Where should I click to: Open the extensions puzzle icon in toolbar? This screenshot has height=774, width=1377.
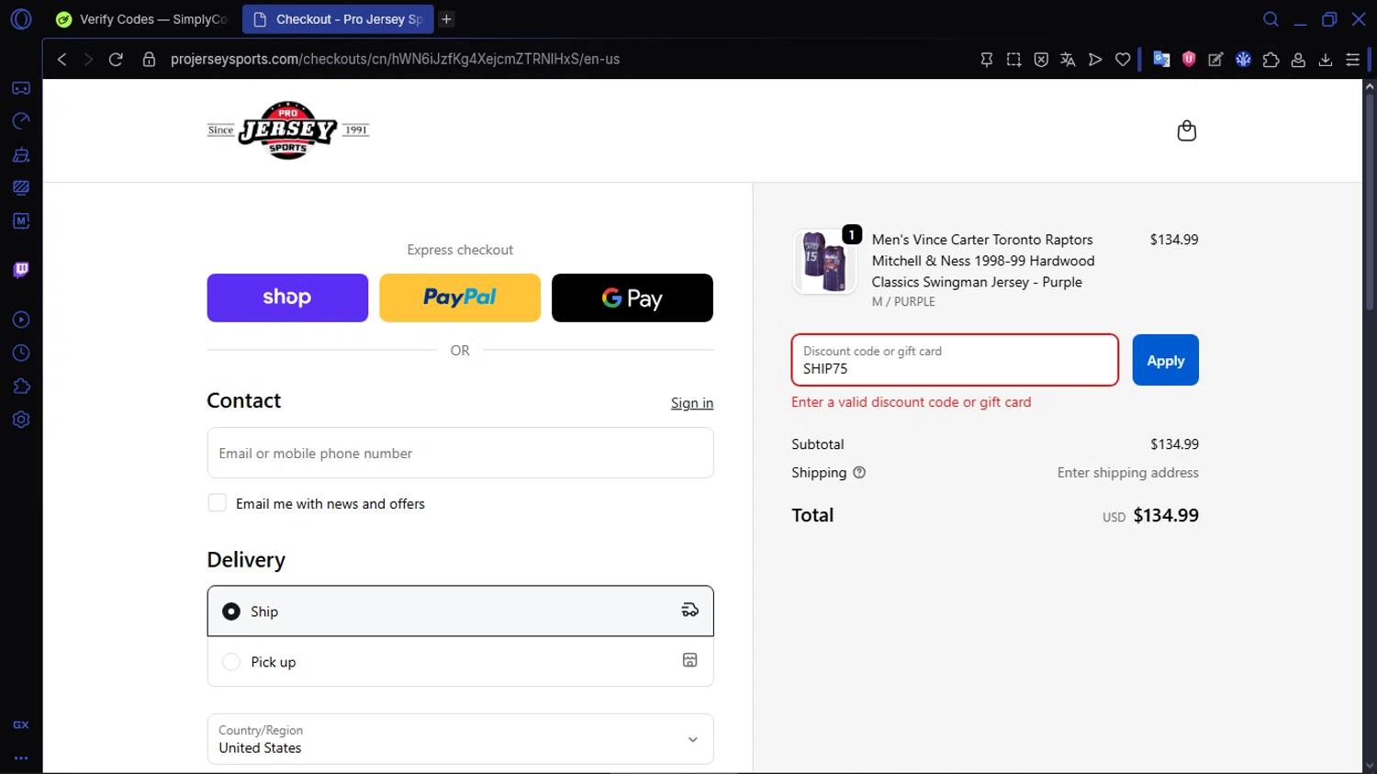[x=1271, y=59]
